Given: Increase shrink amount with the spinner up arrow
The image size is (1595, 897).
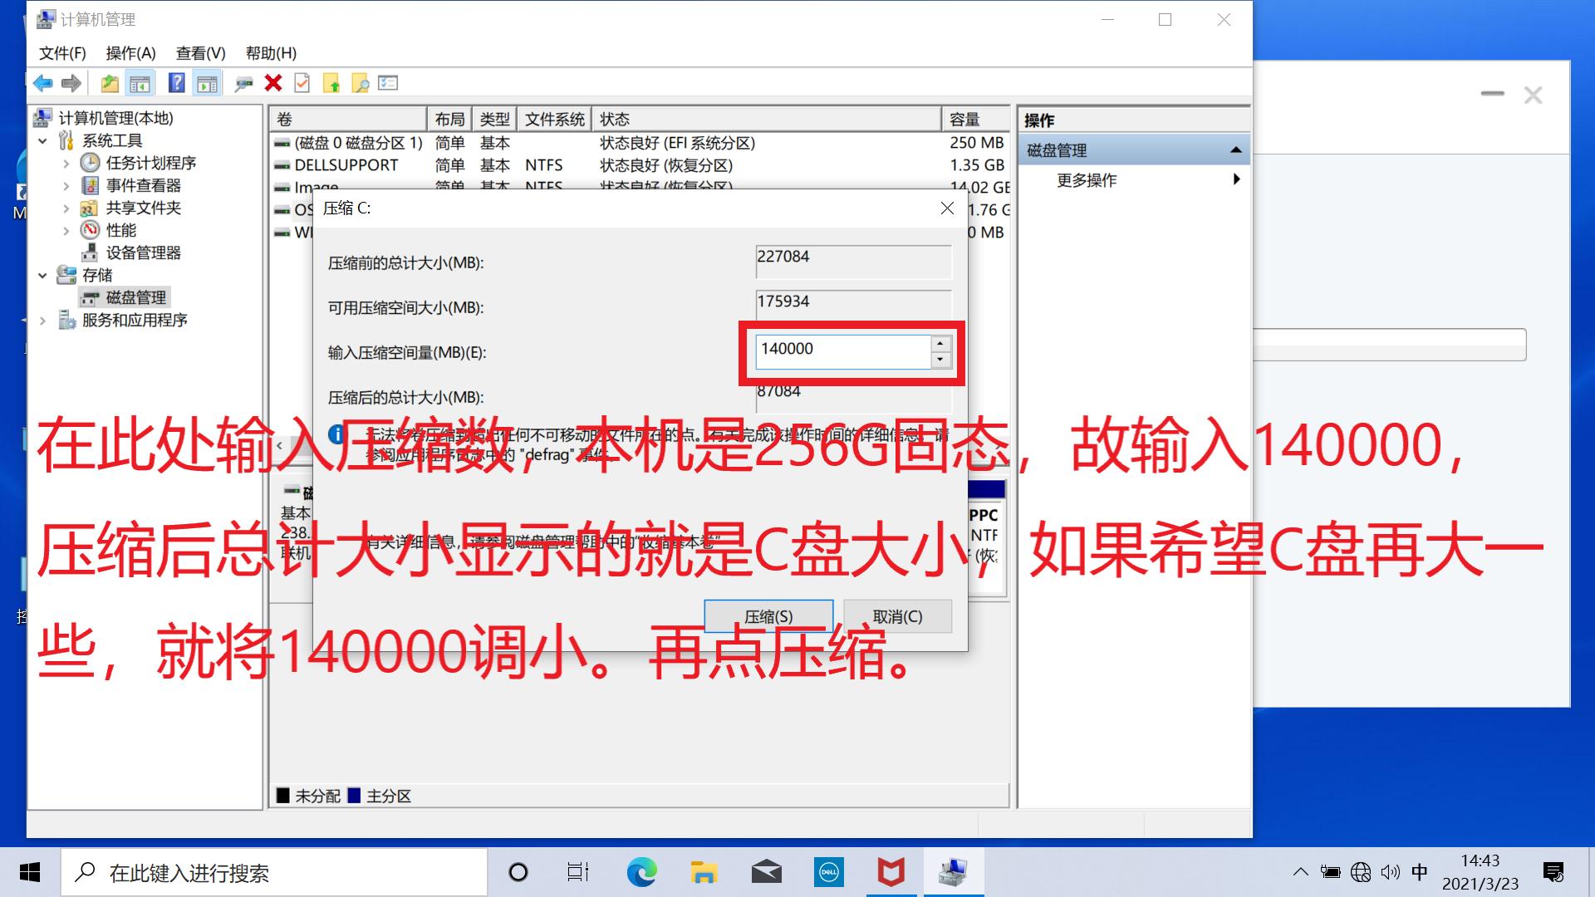Looking at the screenshot, I should click(x=939, y=342).
